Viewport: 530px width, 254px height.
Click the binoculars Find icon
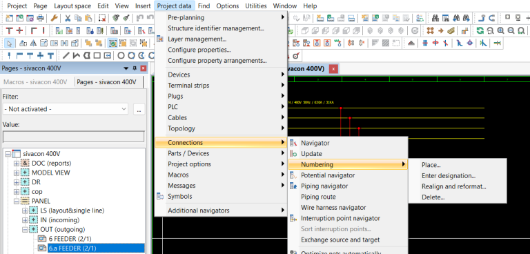click(x=435, y=18)
